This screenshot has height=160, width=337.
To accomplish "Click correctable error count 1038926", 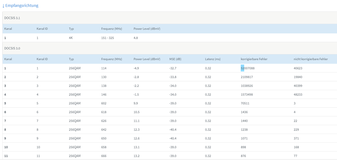I will pos(247,86).
